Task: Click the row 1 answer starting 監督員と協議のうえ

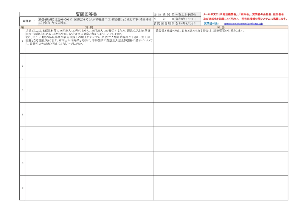Action: click(200, 31)
